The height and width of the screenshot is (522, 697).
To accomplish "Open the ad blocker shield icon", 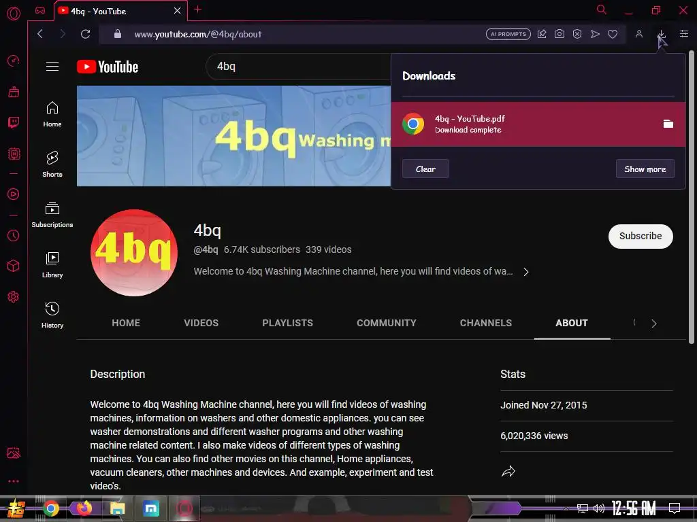I will click(x=577, y=34).
